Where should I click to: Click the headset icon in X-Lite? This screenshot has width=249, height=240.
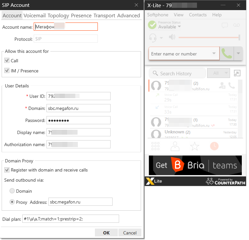point(153,38)
